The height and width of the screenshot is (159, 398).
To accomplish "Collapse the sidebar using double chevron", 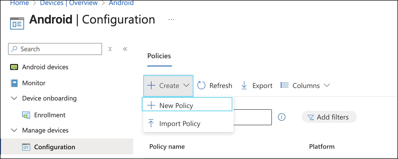I will (125, 49).
